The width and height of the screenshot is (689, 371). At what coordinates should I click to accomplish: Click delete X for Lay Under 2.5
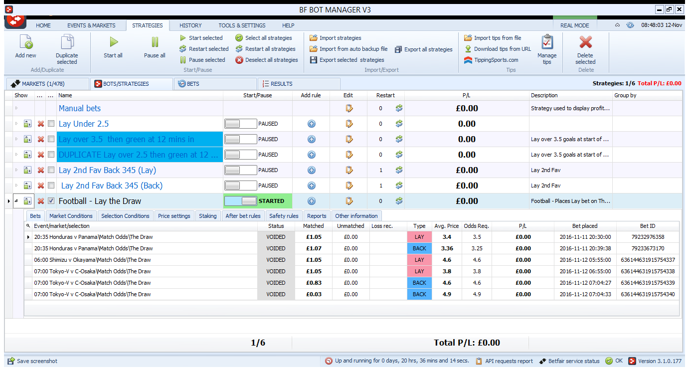click(41, 124)
